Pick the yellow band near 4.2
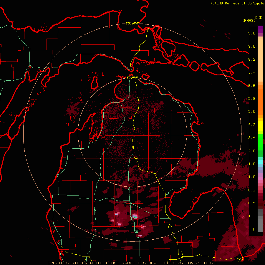The width and height of the screenshot is (265, 265). pos(260,126)
